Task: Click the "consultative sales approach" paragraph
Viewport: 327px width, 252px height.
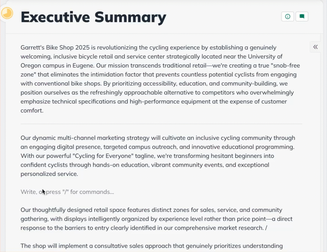Action: (x=150, y=246)
